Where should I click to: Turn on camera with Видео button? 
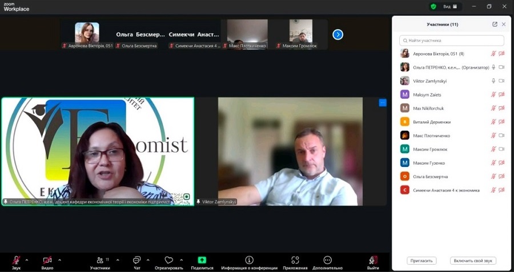pyautogui.click(x=47, y=261)
